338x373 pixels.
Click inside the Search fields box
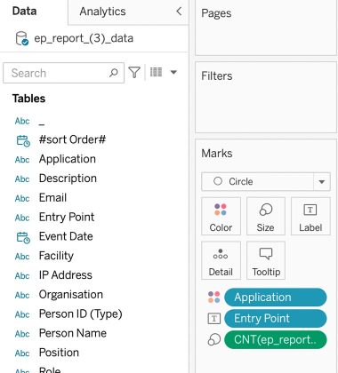56,73
